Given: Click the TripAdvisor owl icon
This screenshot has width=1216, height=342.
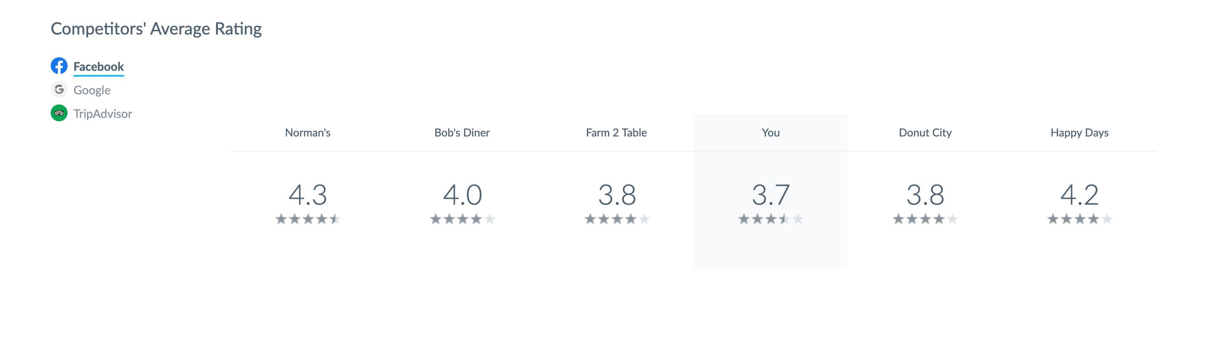Looking at the screenshot, I should pyautogui.click(x=59, y=113).
